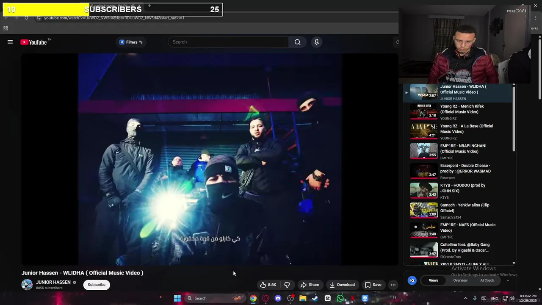The height and width of the screenshot is (305, 542).
Task: Switch to the vidIQ Overview tab
Action: [x=460, y=280]
